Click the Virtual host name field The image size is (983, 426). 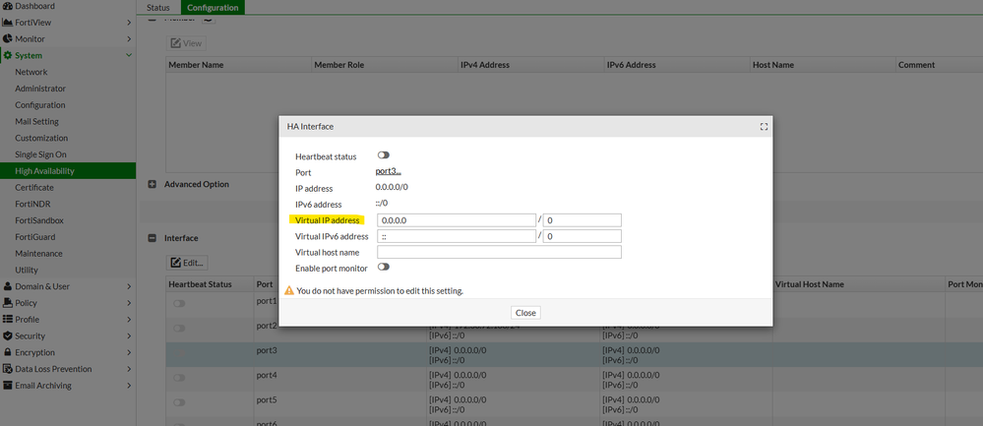point(499,252)
